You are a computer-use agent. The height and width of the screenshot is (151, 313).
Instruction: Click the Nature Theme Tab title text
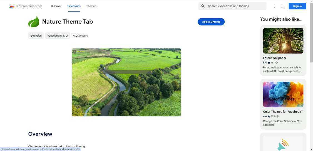point(68,22)
